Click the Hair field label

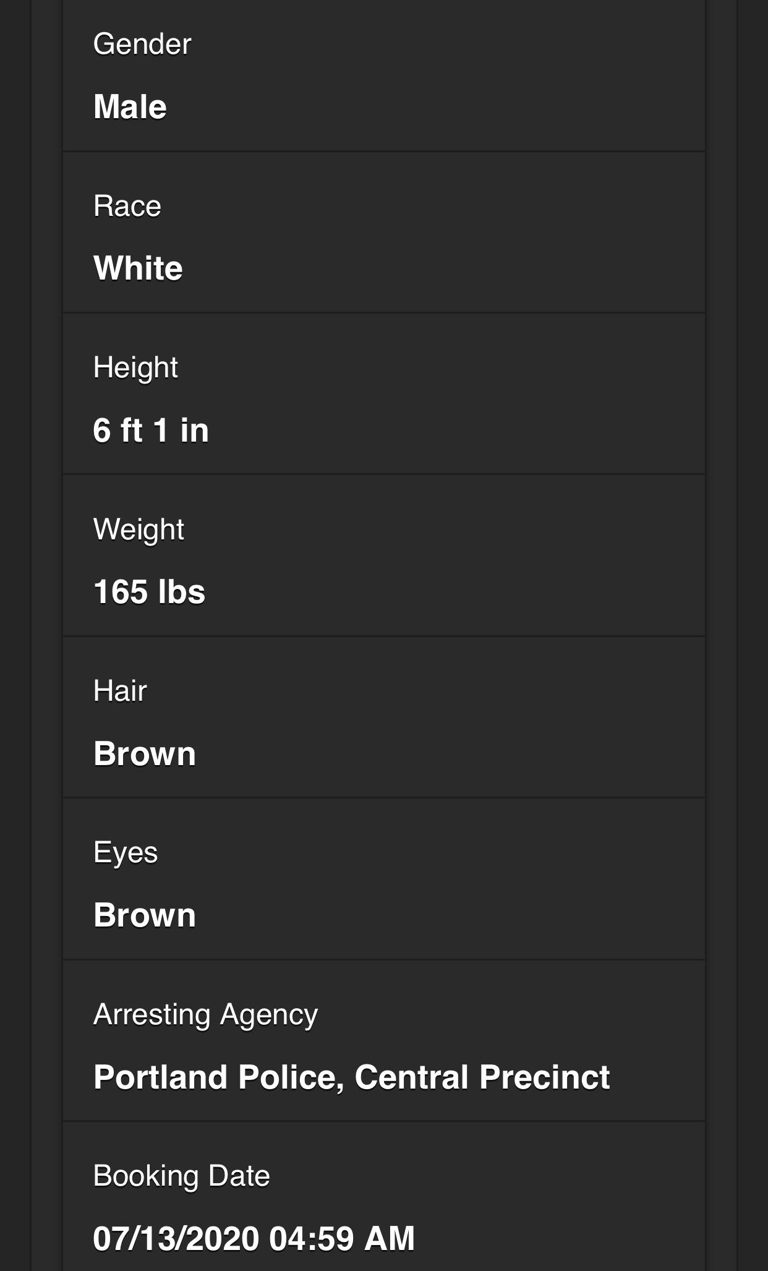120,691
